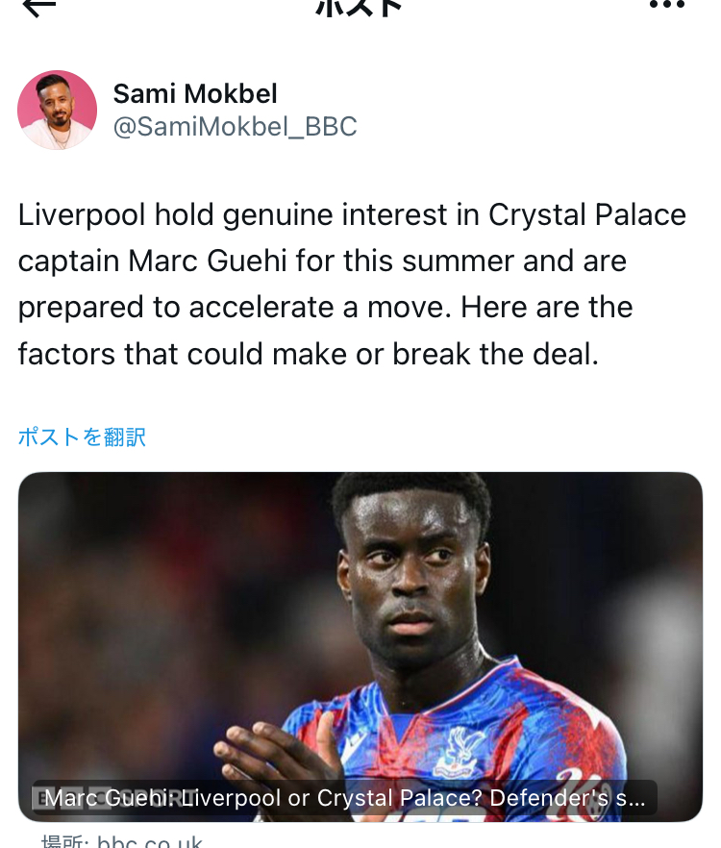Open the Marc Guehi article preview image

click(x=360, y=647)
